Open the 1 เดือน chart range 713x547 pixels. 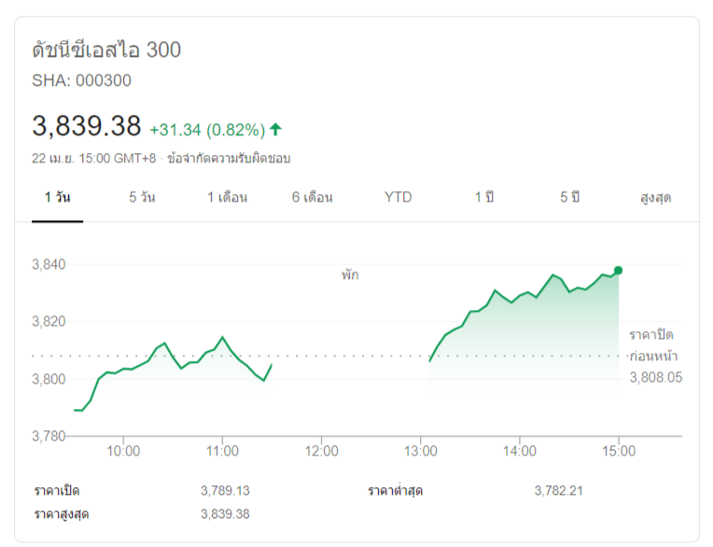227,197
